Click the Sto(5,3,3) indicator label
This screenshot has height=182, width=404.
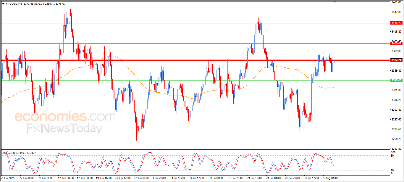9,153
